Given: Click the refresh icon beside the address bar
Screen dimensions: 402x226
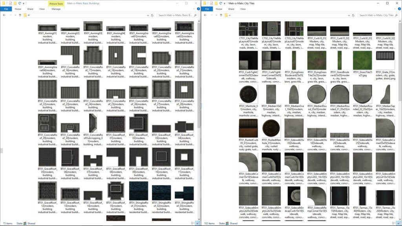Looking at the screenshot, I should (x=152, y=15).
